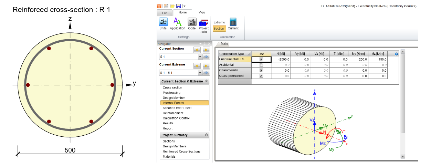
Task: Click the Application settings icon
Action: click(178, 23)
